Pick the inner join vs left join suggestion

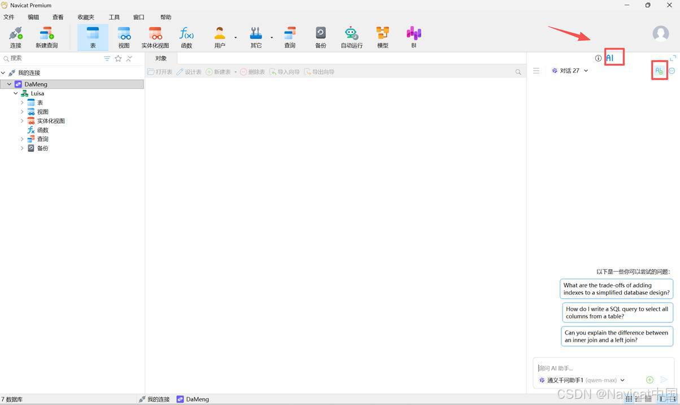617,336
